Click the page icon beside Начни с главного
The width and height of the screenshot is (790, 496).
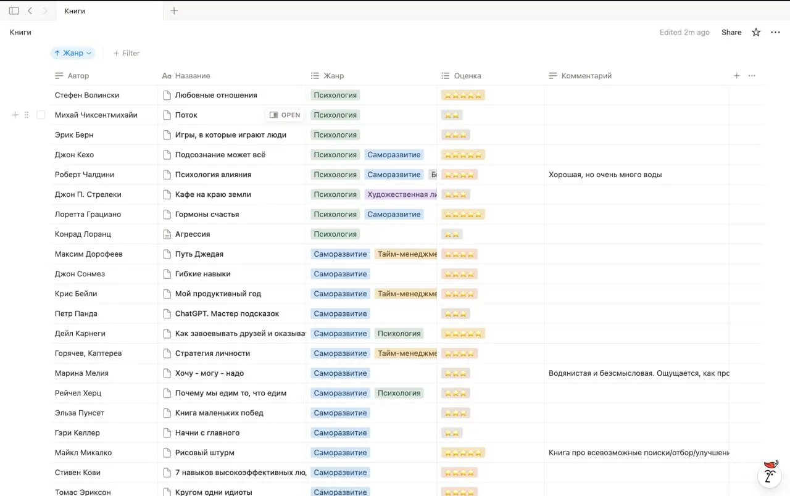167,433
